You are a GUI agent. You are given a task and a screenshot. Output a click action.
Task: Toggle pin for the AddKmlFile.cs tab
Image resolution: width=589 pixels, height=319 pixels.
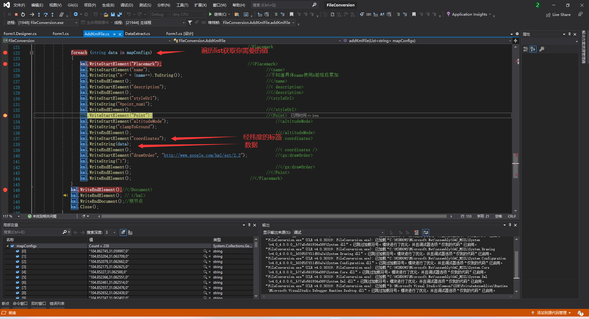click(x=114, y=34)
